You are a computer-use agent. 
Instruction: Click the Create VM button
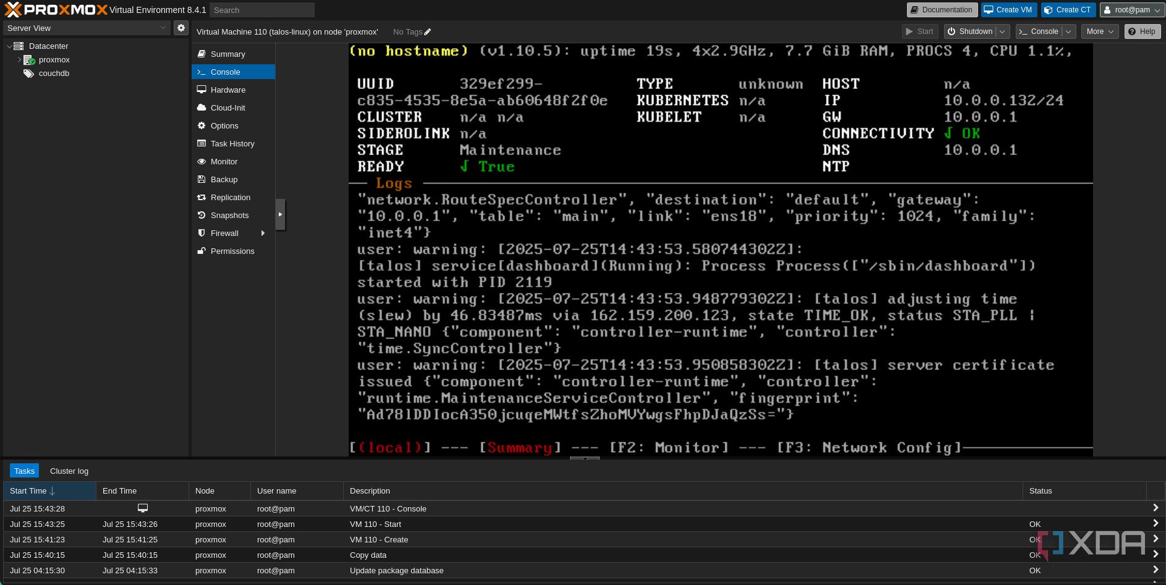point(1008,10)
